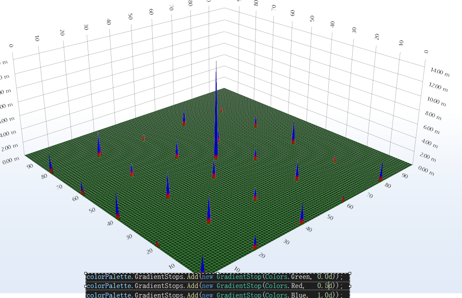Click the "14.00 m" height axis label
462x298 pixels.
[x=439, y=72]
